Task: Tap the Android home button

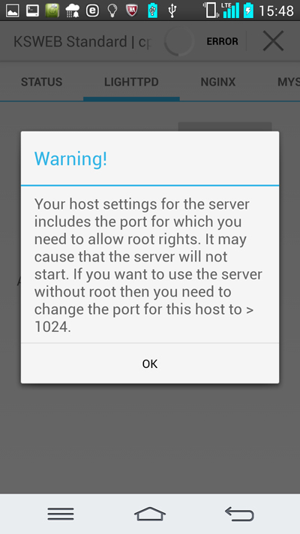Action: (x=150, y=514)
